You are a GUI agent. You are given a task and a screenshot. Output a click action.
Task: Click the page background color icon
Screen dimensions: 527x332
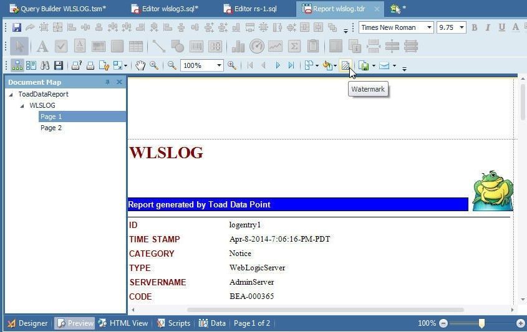click(x=327, y=65)
